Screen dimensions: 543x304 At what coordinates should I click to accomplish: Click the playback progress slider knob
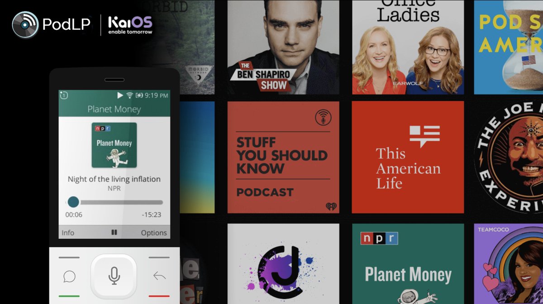tap(73, 202)
